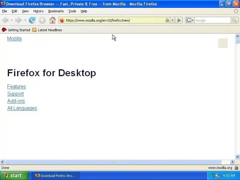The height and width of the screenshot is (180, 240).
Task: Click www.mozilla.org in the status bar
Action: tap(220, 168)
